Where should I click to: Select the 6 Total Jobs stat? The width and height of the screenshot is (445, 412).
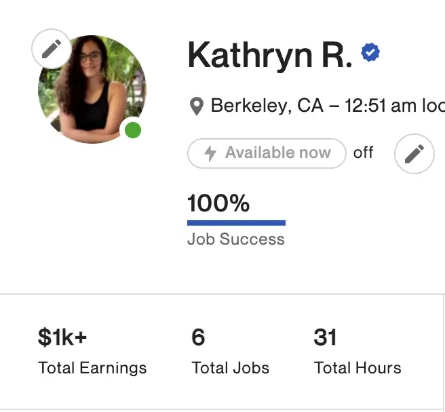point(231,352)
